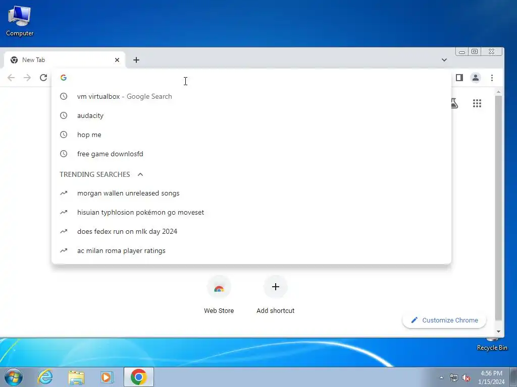Click the page scrollbar up arrow

click(498, 92)
